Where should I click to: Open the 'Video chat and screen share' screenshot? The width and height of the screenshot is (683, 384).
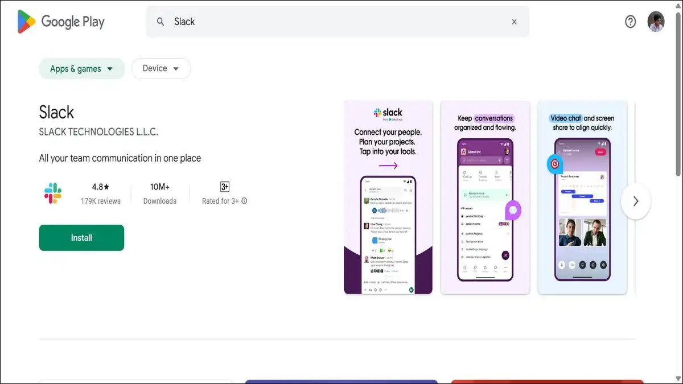582,197
